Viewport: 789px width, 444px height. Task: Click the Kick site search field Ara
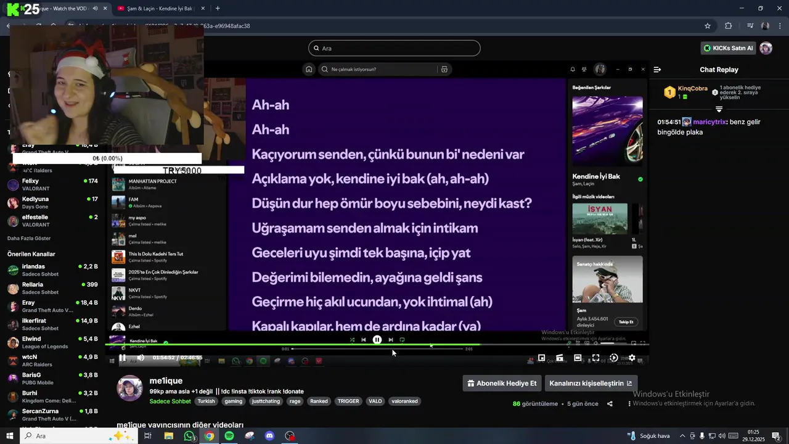pyautogui.click(x=394, y=48)
